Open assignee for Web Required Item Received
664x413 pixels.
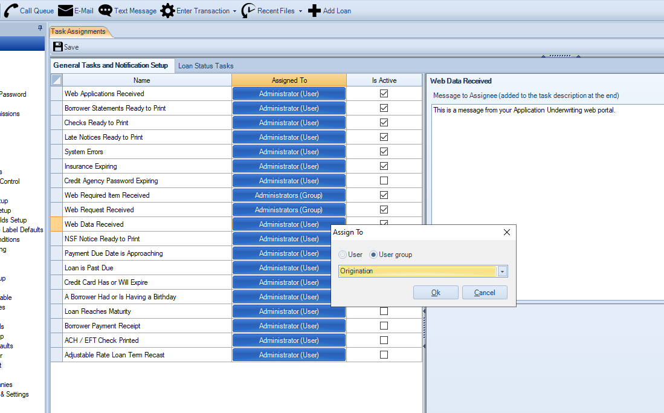pyautogui.click(x=289, y=195)
